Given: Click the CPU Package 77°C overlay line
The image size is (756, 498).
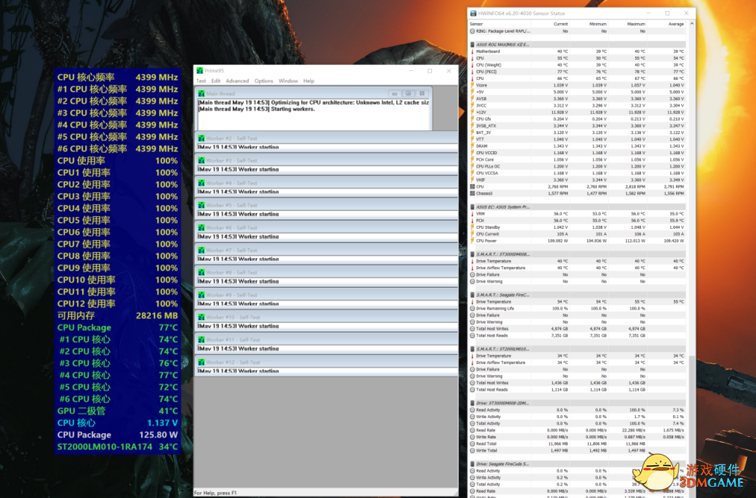Looking at the screenshot, I should pyautogui.click(x=118, y=327).
